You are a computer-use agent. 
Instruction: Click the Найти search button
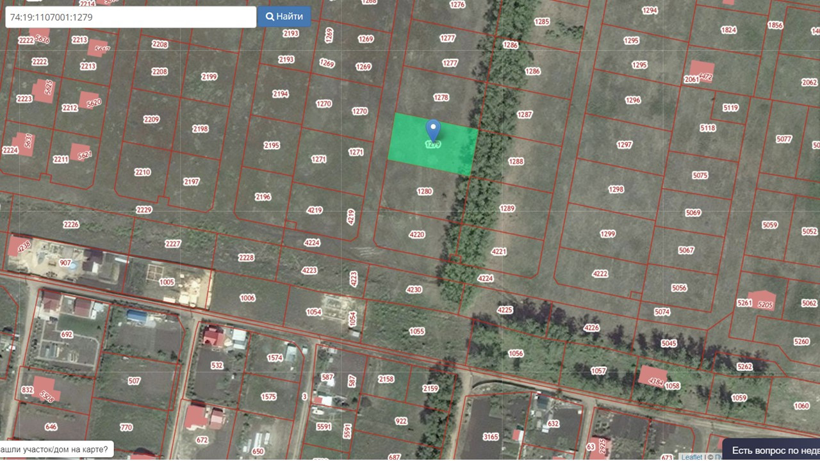click(x=284, y=17)
